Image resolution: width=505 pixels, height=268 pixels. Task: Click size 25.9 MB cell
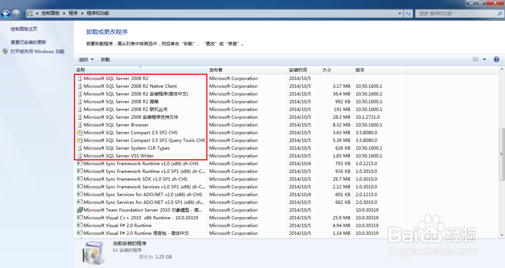341,218
